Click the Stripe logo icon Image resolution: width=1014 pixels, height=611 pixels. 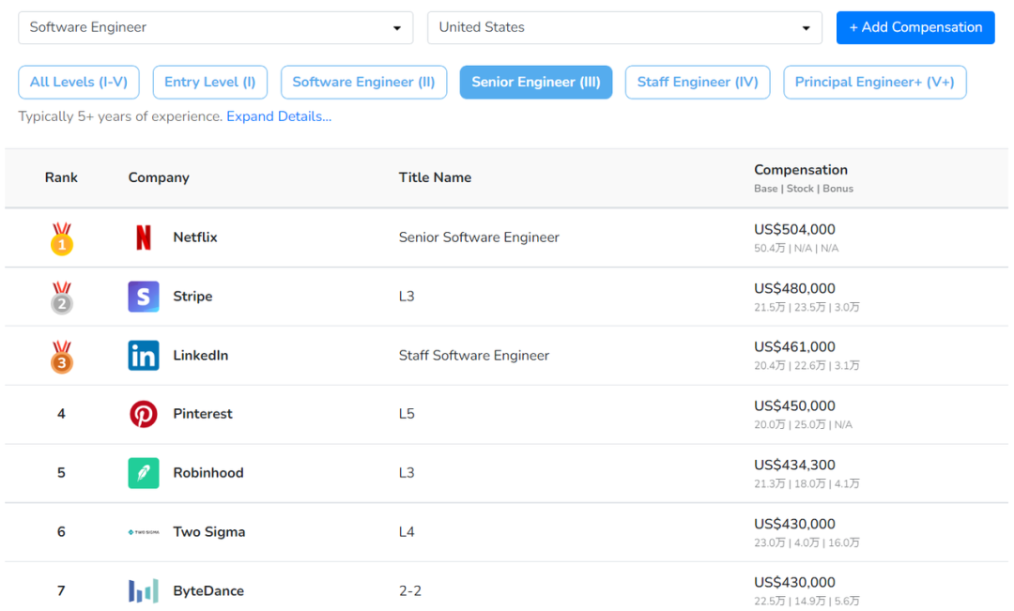tap(144, 297)
